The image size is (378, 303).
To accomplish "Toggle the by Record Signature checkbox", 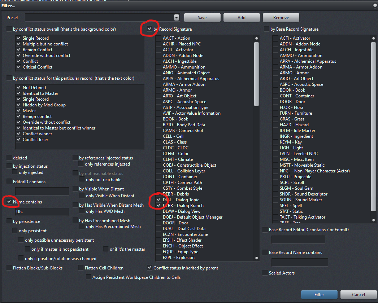I will click(149, 29).
